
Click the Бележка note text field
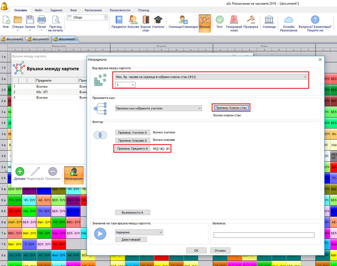click(264, 235)
